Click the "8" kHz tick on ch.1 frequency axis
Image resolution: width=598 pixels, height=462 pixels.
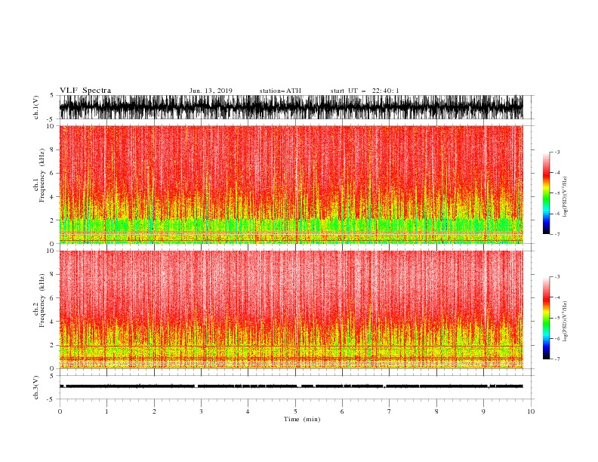pos(52,149)
